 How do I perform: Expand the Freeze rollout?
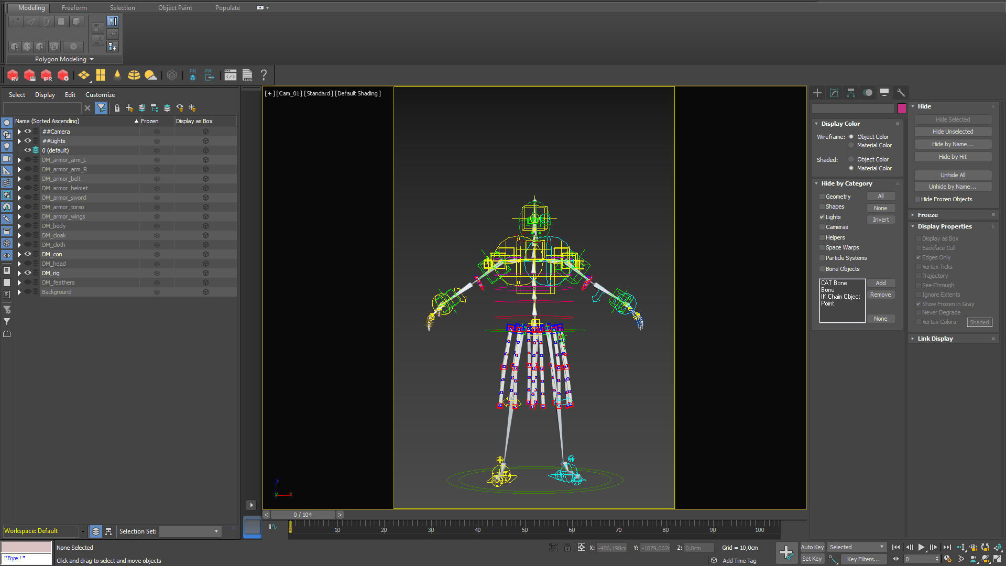pyautogui.click(x=927, y=215)
